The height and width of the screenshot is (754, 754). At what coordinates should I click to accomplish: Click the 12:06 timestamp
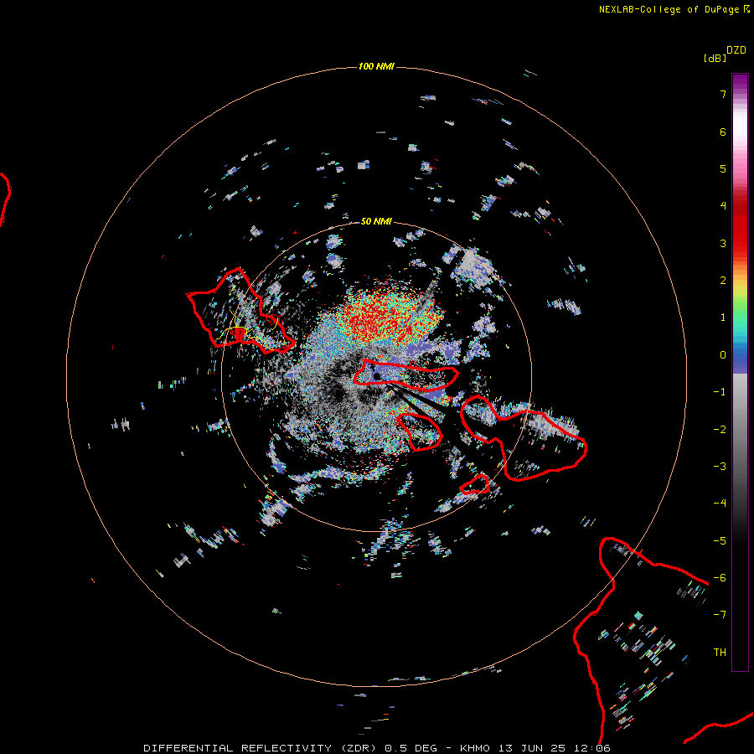[594, 748]
